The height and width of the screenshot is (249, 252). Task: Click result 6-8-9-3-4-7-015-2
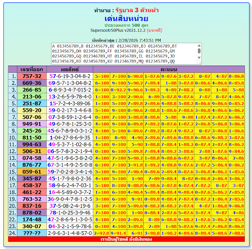point(70,90)
